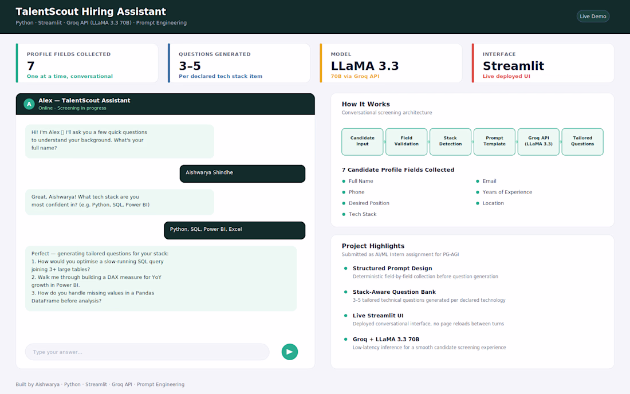The width and height of the screenshot is (630, 394).
Task: Click the Interface Streamlit card
Action: coord(543,63)
